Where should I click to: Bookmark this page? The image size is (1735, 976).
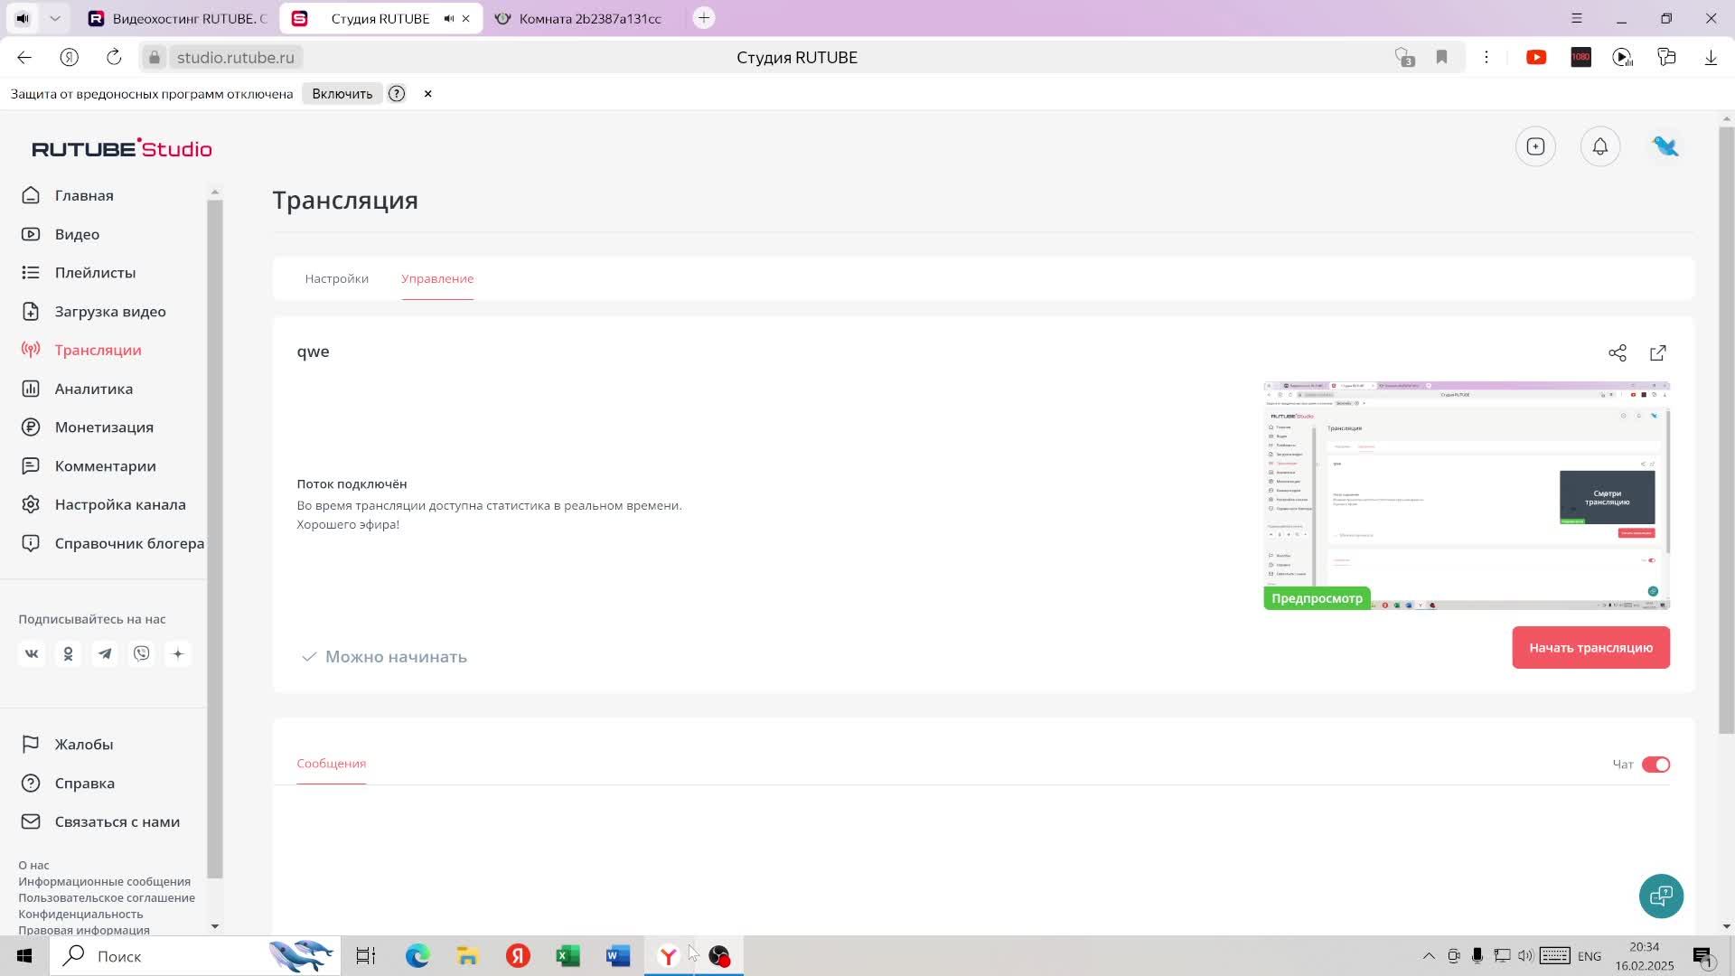click(1441, 57)
